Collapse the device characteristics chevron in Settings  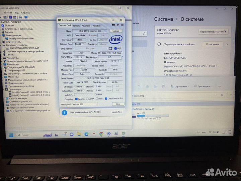click(x=227, y=44)
